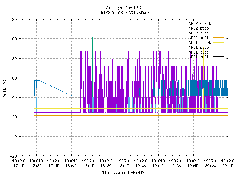Click the "NPD2 defl" legend label
This screenshot has height=176, width=235.
point(199,38)
